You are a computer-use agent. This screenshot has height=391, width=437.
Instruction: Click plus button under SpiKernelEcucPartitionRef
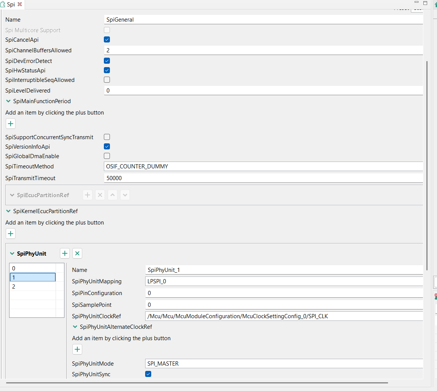[x=10, y=234]
